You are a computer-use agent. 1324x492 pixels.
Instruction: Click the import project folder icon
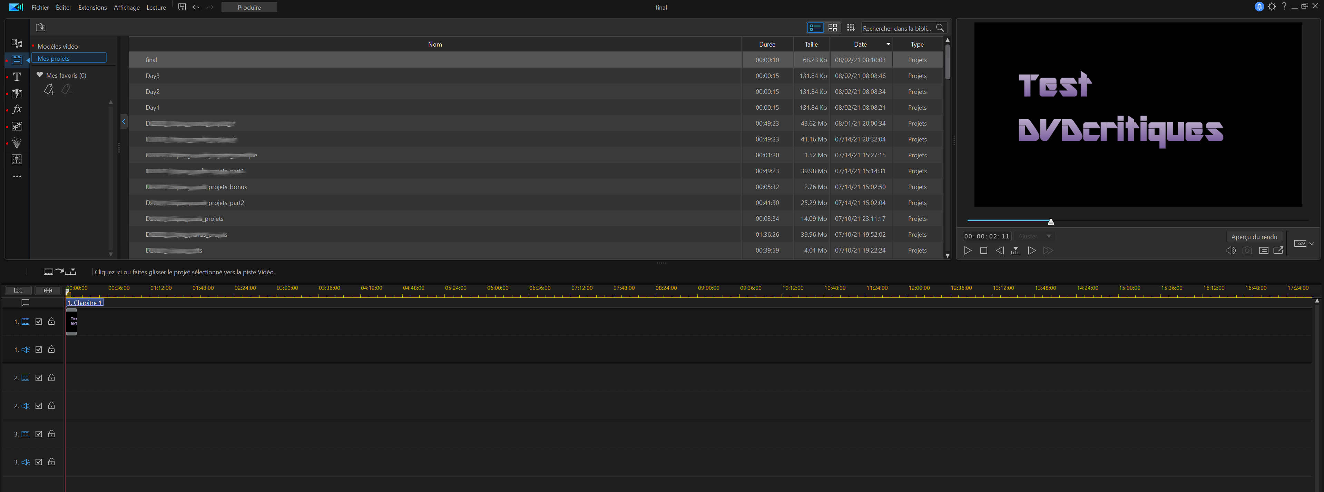click(x=41, y=27)
